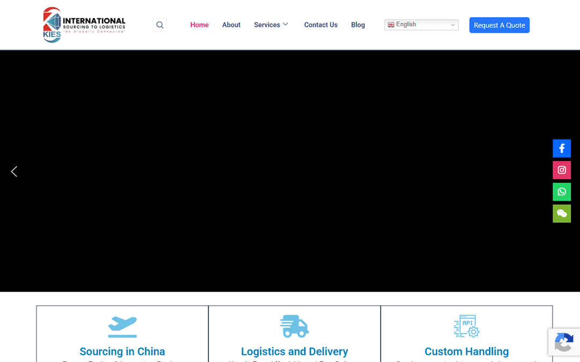Viewport: 580px width, 362px height.
Task: Open the Services menu item
Action: (x=267, y=25)
